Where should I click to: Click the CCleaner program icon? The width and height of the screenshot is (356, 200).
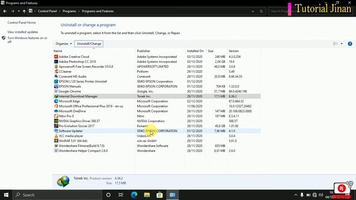pos(56,72)
